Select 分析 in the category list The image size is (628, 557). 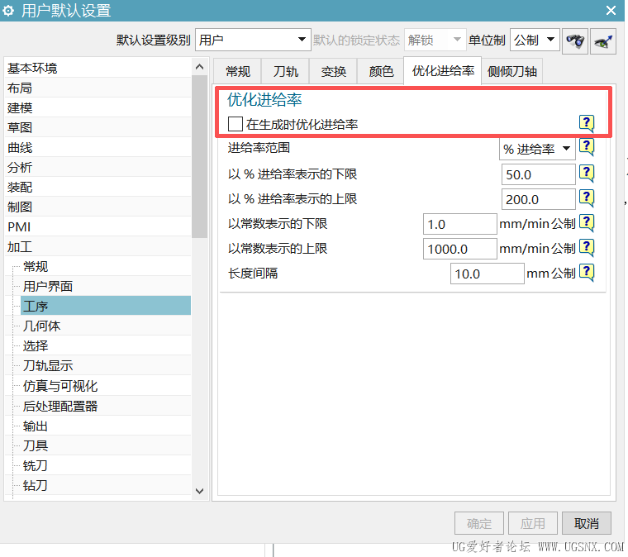[98, 167]
